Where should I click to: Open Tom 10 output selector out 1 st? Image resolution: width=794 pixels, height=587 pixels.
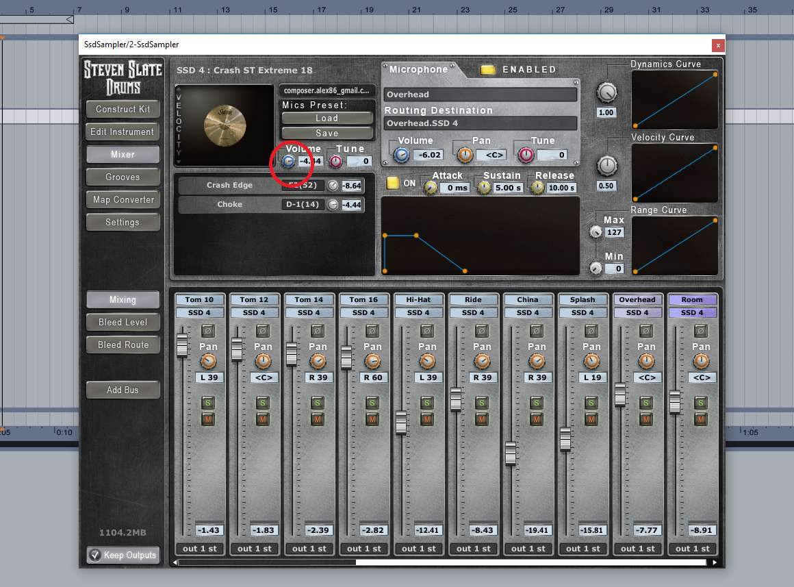pos(199,548)
